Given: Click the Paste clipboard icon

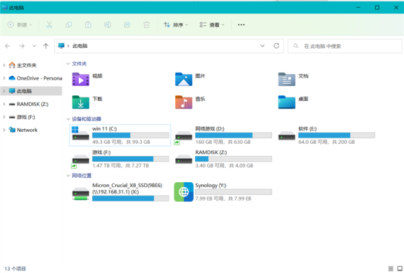Looking at the screenshot, I should [x=88, y=25].
